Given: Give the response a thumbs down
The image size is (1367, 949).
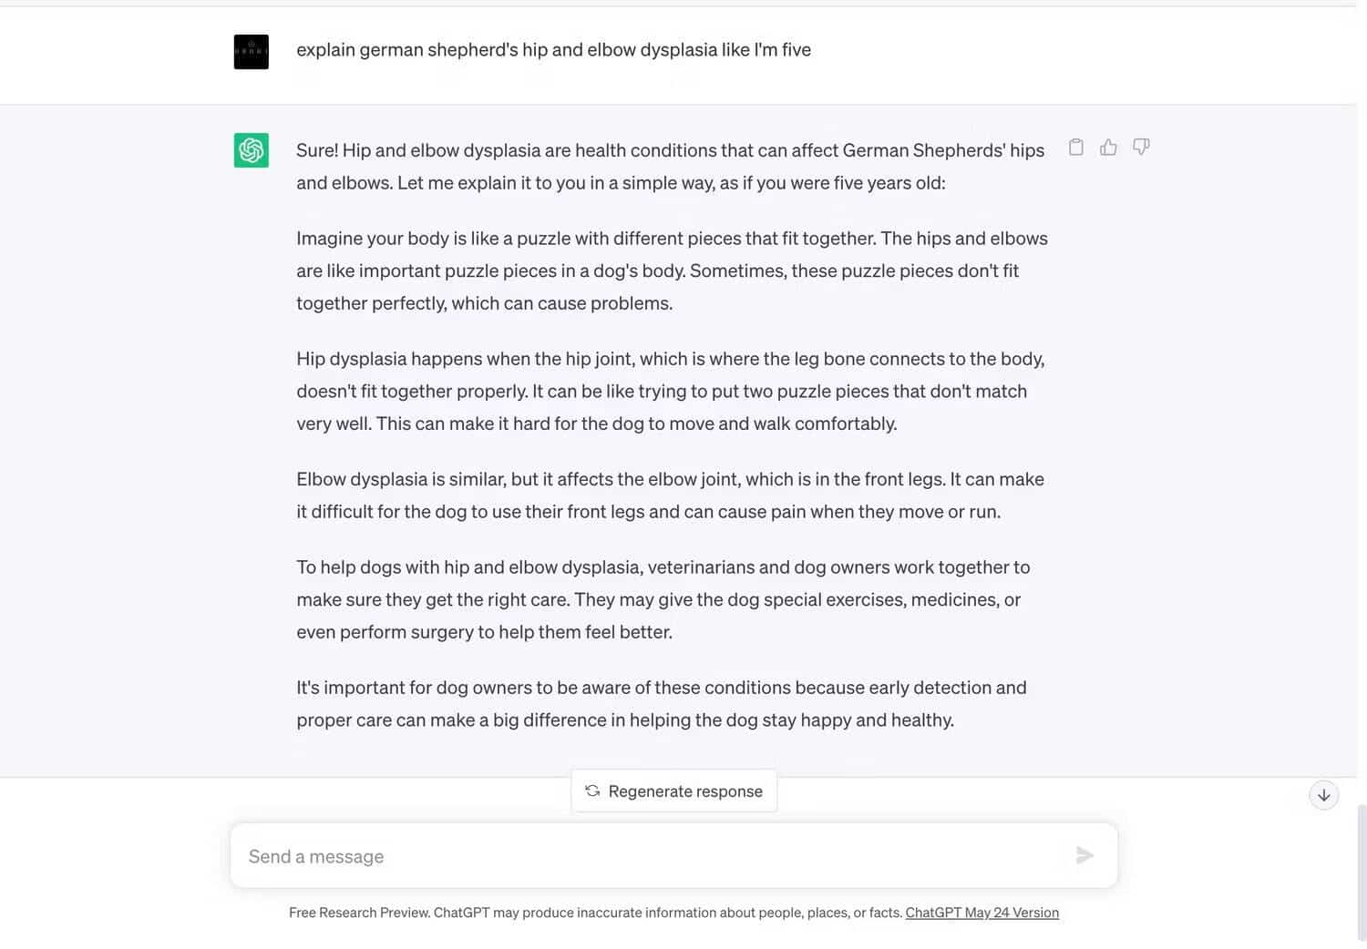Looking at the screenshot, I should click(1141, 148).
